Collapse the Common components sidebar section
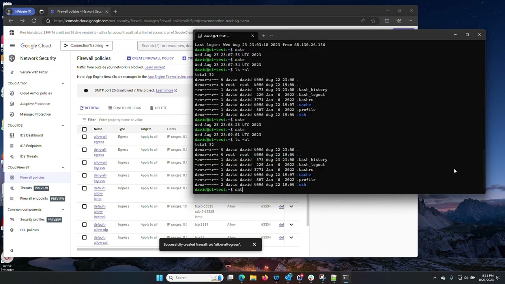 click(x=63, y=210)
